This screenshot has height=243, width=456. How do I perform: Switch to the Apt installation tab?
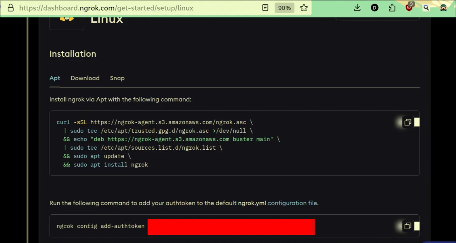click(x=55, y=78)
